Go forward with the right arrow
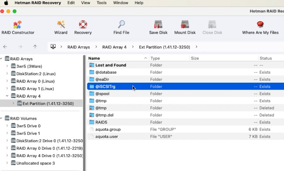Screen dimensions: 284x171 [20, 47]
